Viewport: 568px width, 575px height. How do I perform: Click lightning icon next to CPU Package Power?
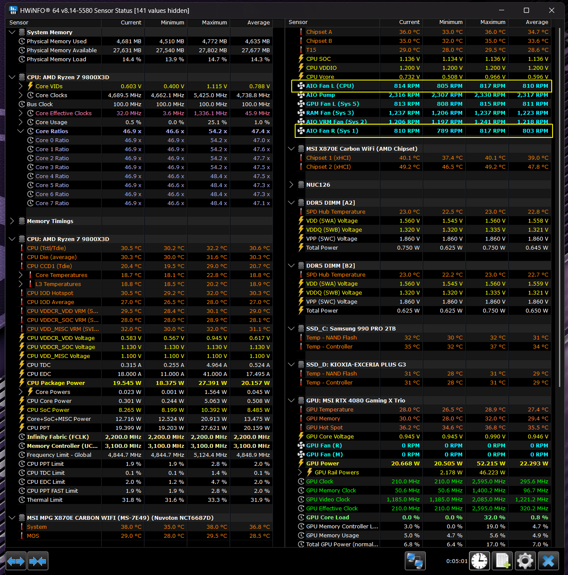[22, 383]
